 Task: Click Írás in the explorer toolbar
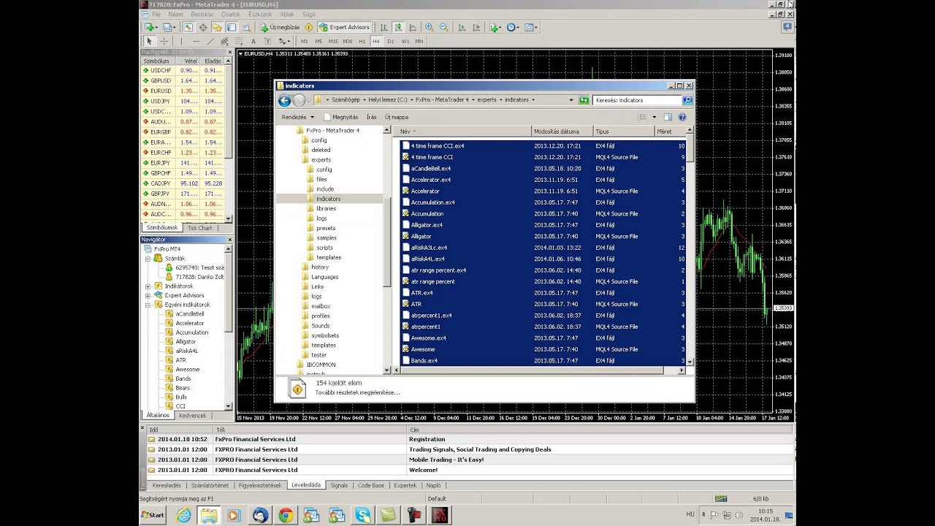[x=371, y=117]
